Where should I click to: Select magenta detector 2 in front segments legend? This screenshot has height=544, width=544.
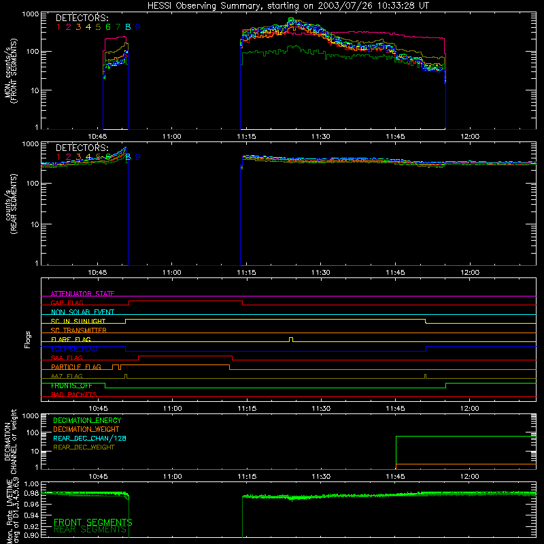click(x=69, y=27)
